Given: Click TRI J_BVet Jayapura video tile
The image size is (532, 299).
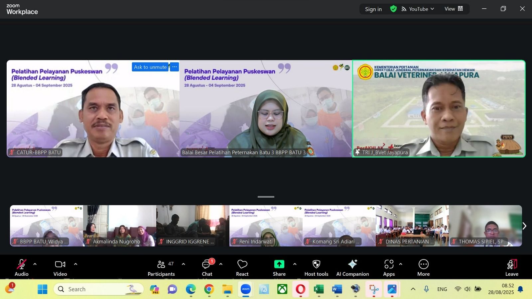Looking at the screenshot, I should (439, 109).
